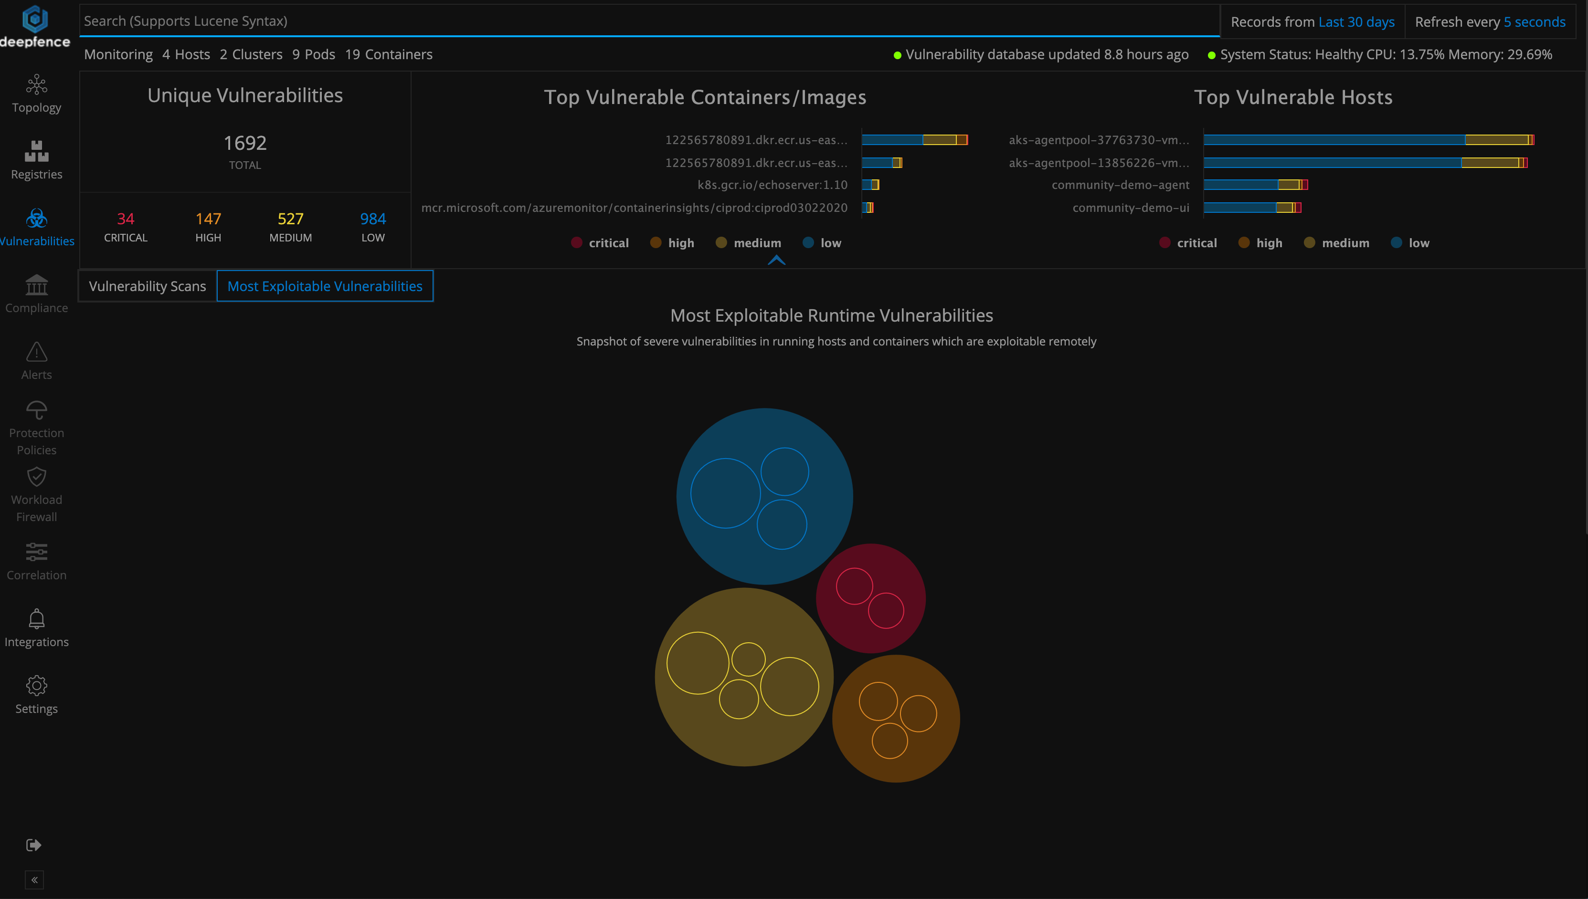Click the critical vulnerabilities count 34
This screenshot has width=1588, height=899.
(124, 218)
